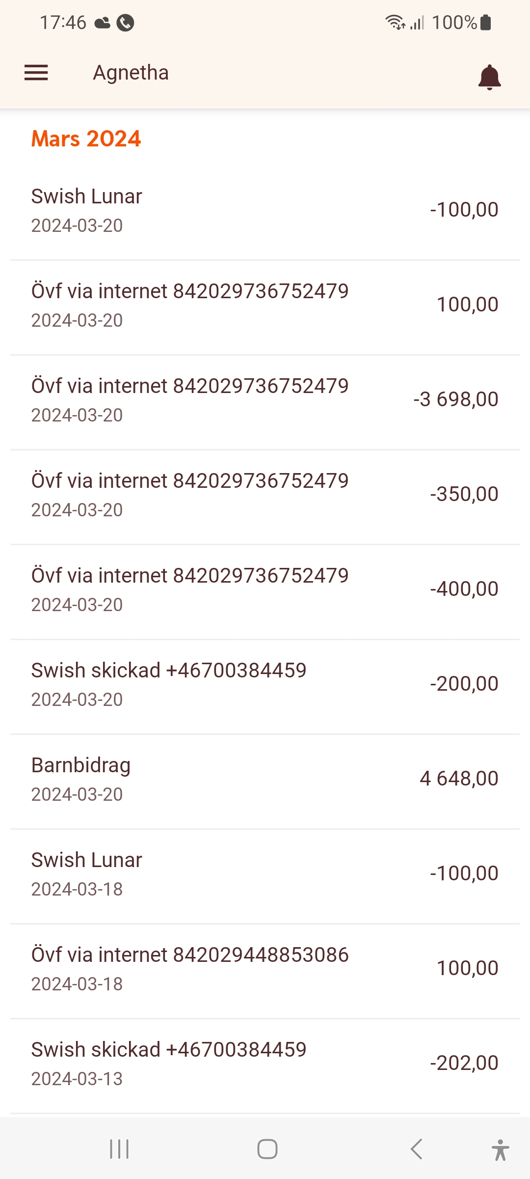Open the -3 698,00 internet transfer
Viewport: 530px width, 1179px height.
point(265,400)
